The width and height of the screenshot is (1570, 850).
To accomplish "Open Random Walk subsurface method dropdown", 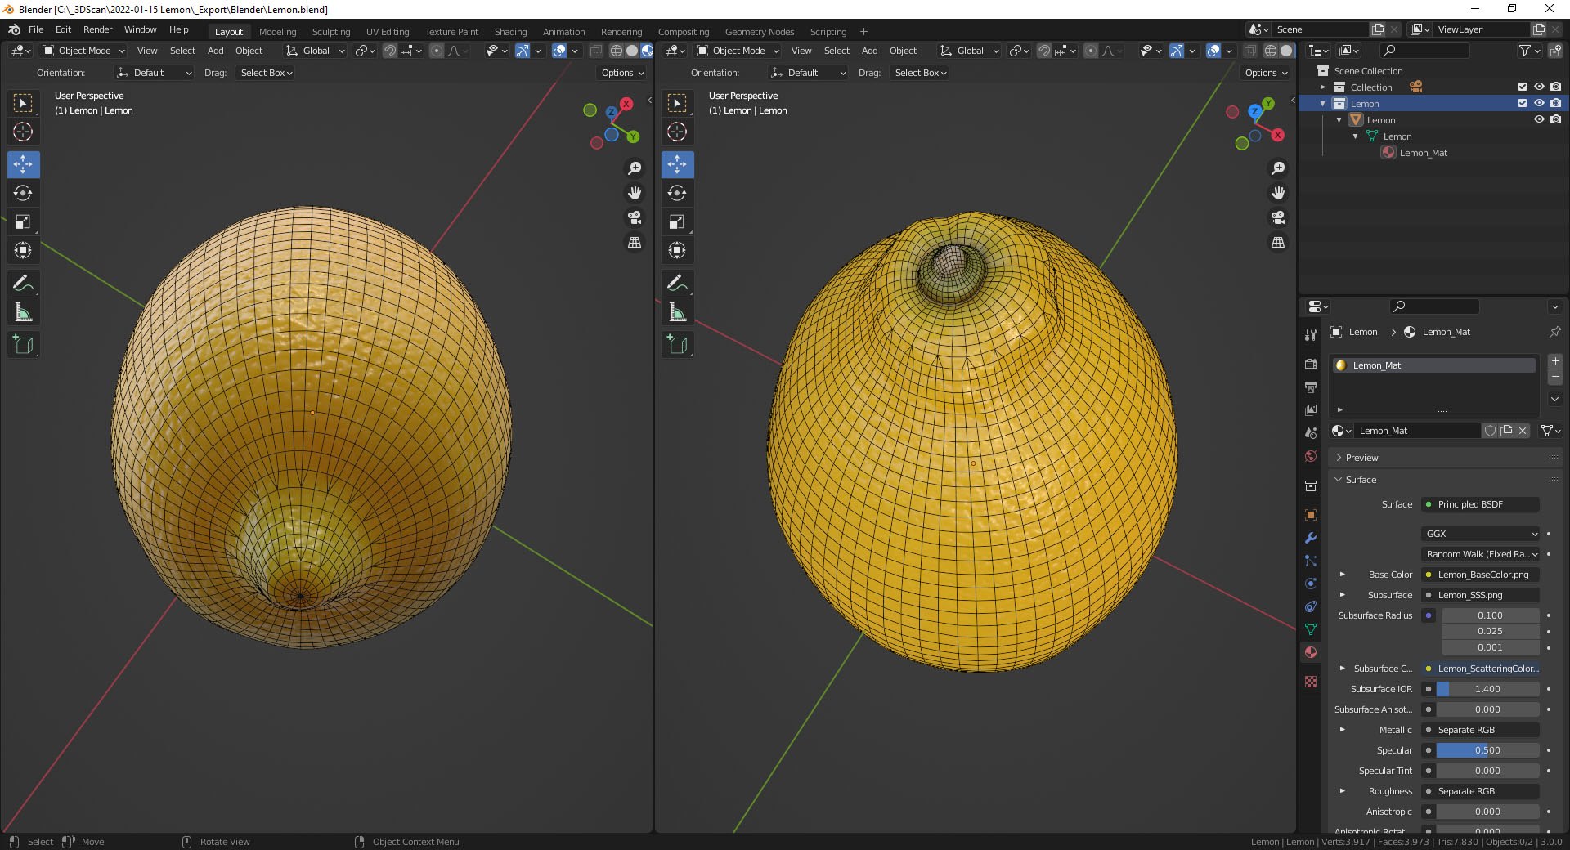I will coord(1481,554).
